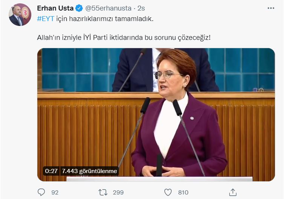Image resolution: width=290 pixels, height=199 pixels.
Task: Play the embedded video of the speech
Action: (156, 114)
